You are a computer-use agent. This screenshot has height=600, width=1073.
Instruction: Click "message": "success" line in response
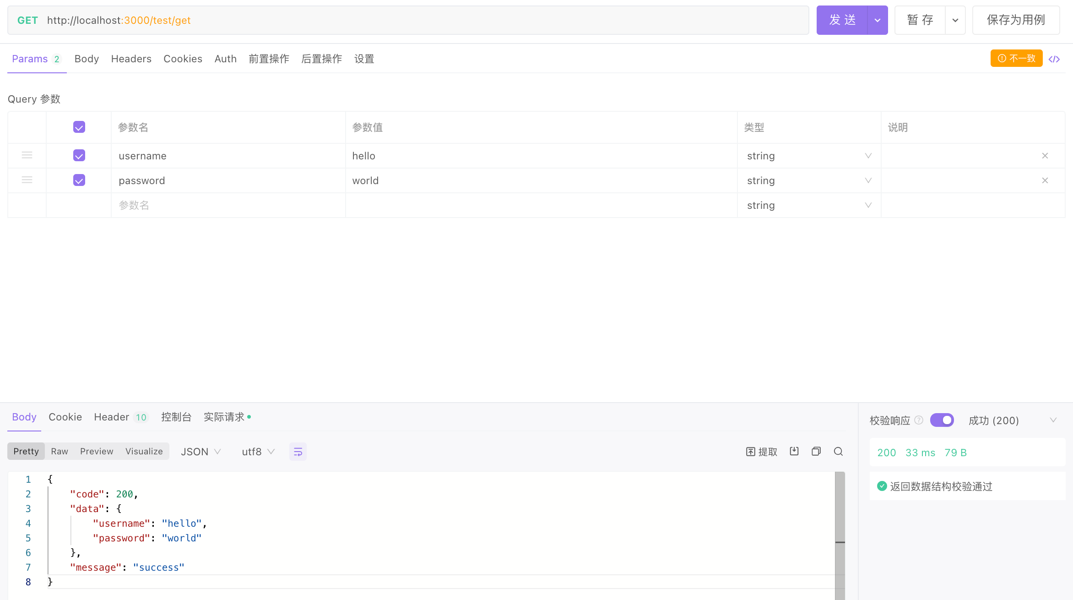pos(127,567)
